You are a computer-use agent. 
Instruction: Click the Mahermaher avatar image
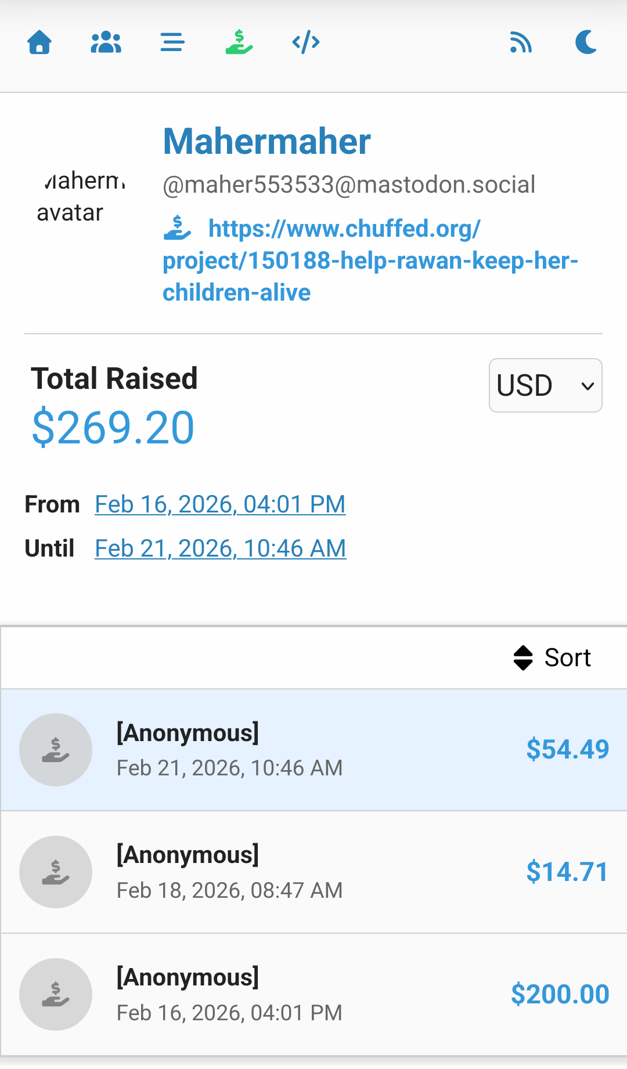coord(81,197)
